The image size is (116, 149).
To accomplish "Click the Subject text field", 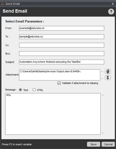I will coord(62,62).
